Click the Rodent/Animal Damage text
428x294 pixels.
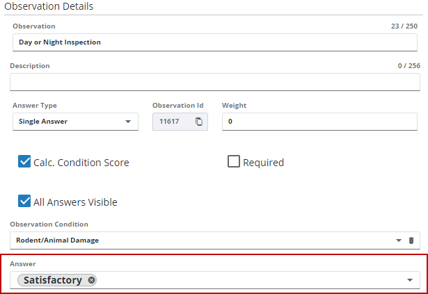pyautogui.click(x=59, y=240)
